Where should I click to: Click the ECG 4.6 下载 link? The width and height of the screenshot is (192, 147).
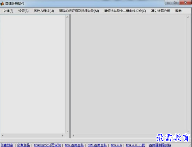pyautogui.click(x=135, y=145)
